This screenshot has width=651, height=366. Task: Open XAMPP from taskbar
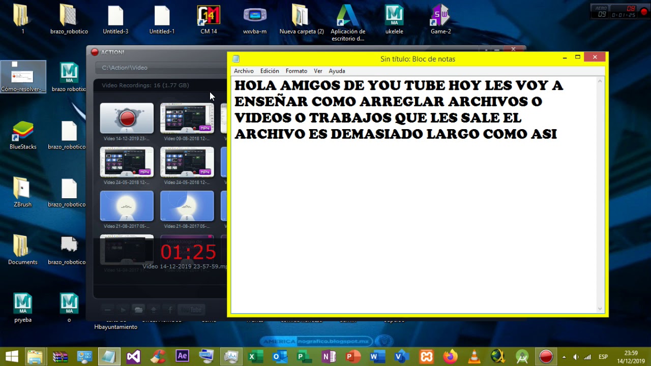[x=426, y=356]
